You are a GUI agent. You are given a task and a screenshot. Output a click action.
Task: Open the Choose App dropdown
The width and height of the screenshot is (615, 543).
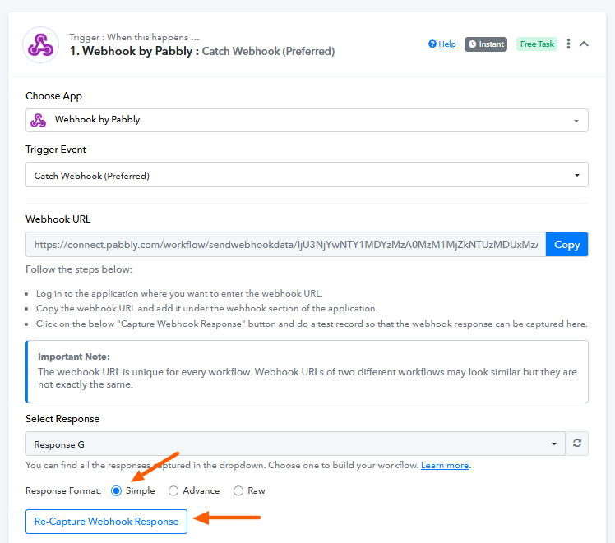click(307, 120)
